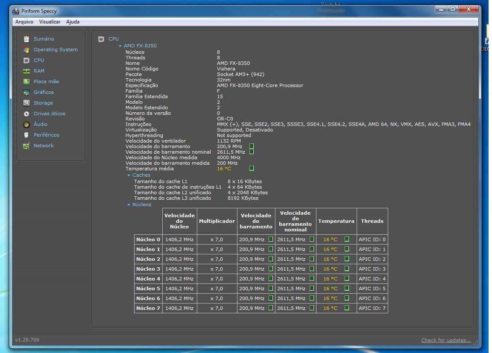Click the L1 cache size 8 x 16 KBytes

[245, 181]
